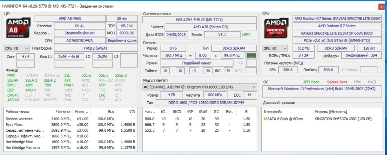Click the MSI A78M-E45 V2 motherboard field
387x155 pixels.
click(199, 20)
